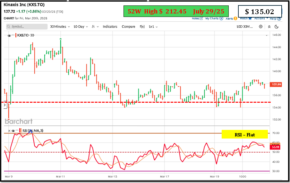The width and height of the screenshot is (290, 183).
Task: Toggle dark mode moon icon
Action: [277, 27]
